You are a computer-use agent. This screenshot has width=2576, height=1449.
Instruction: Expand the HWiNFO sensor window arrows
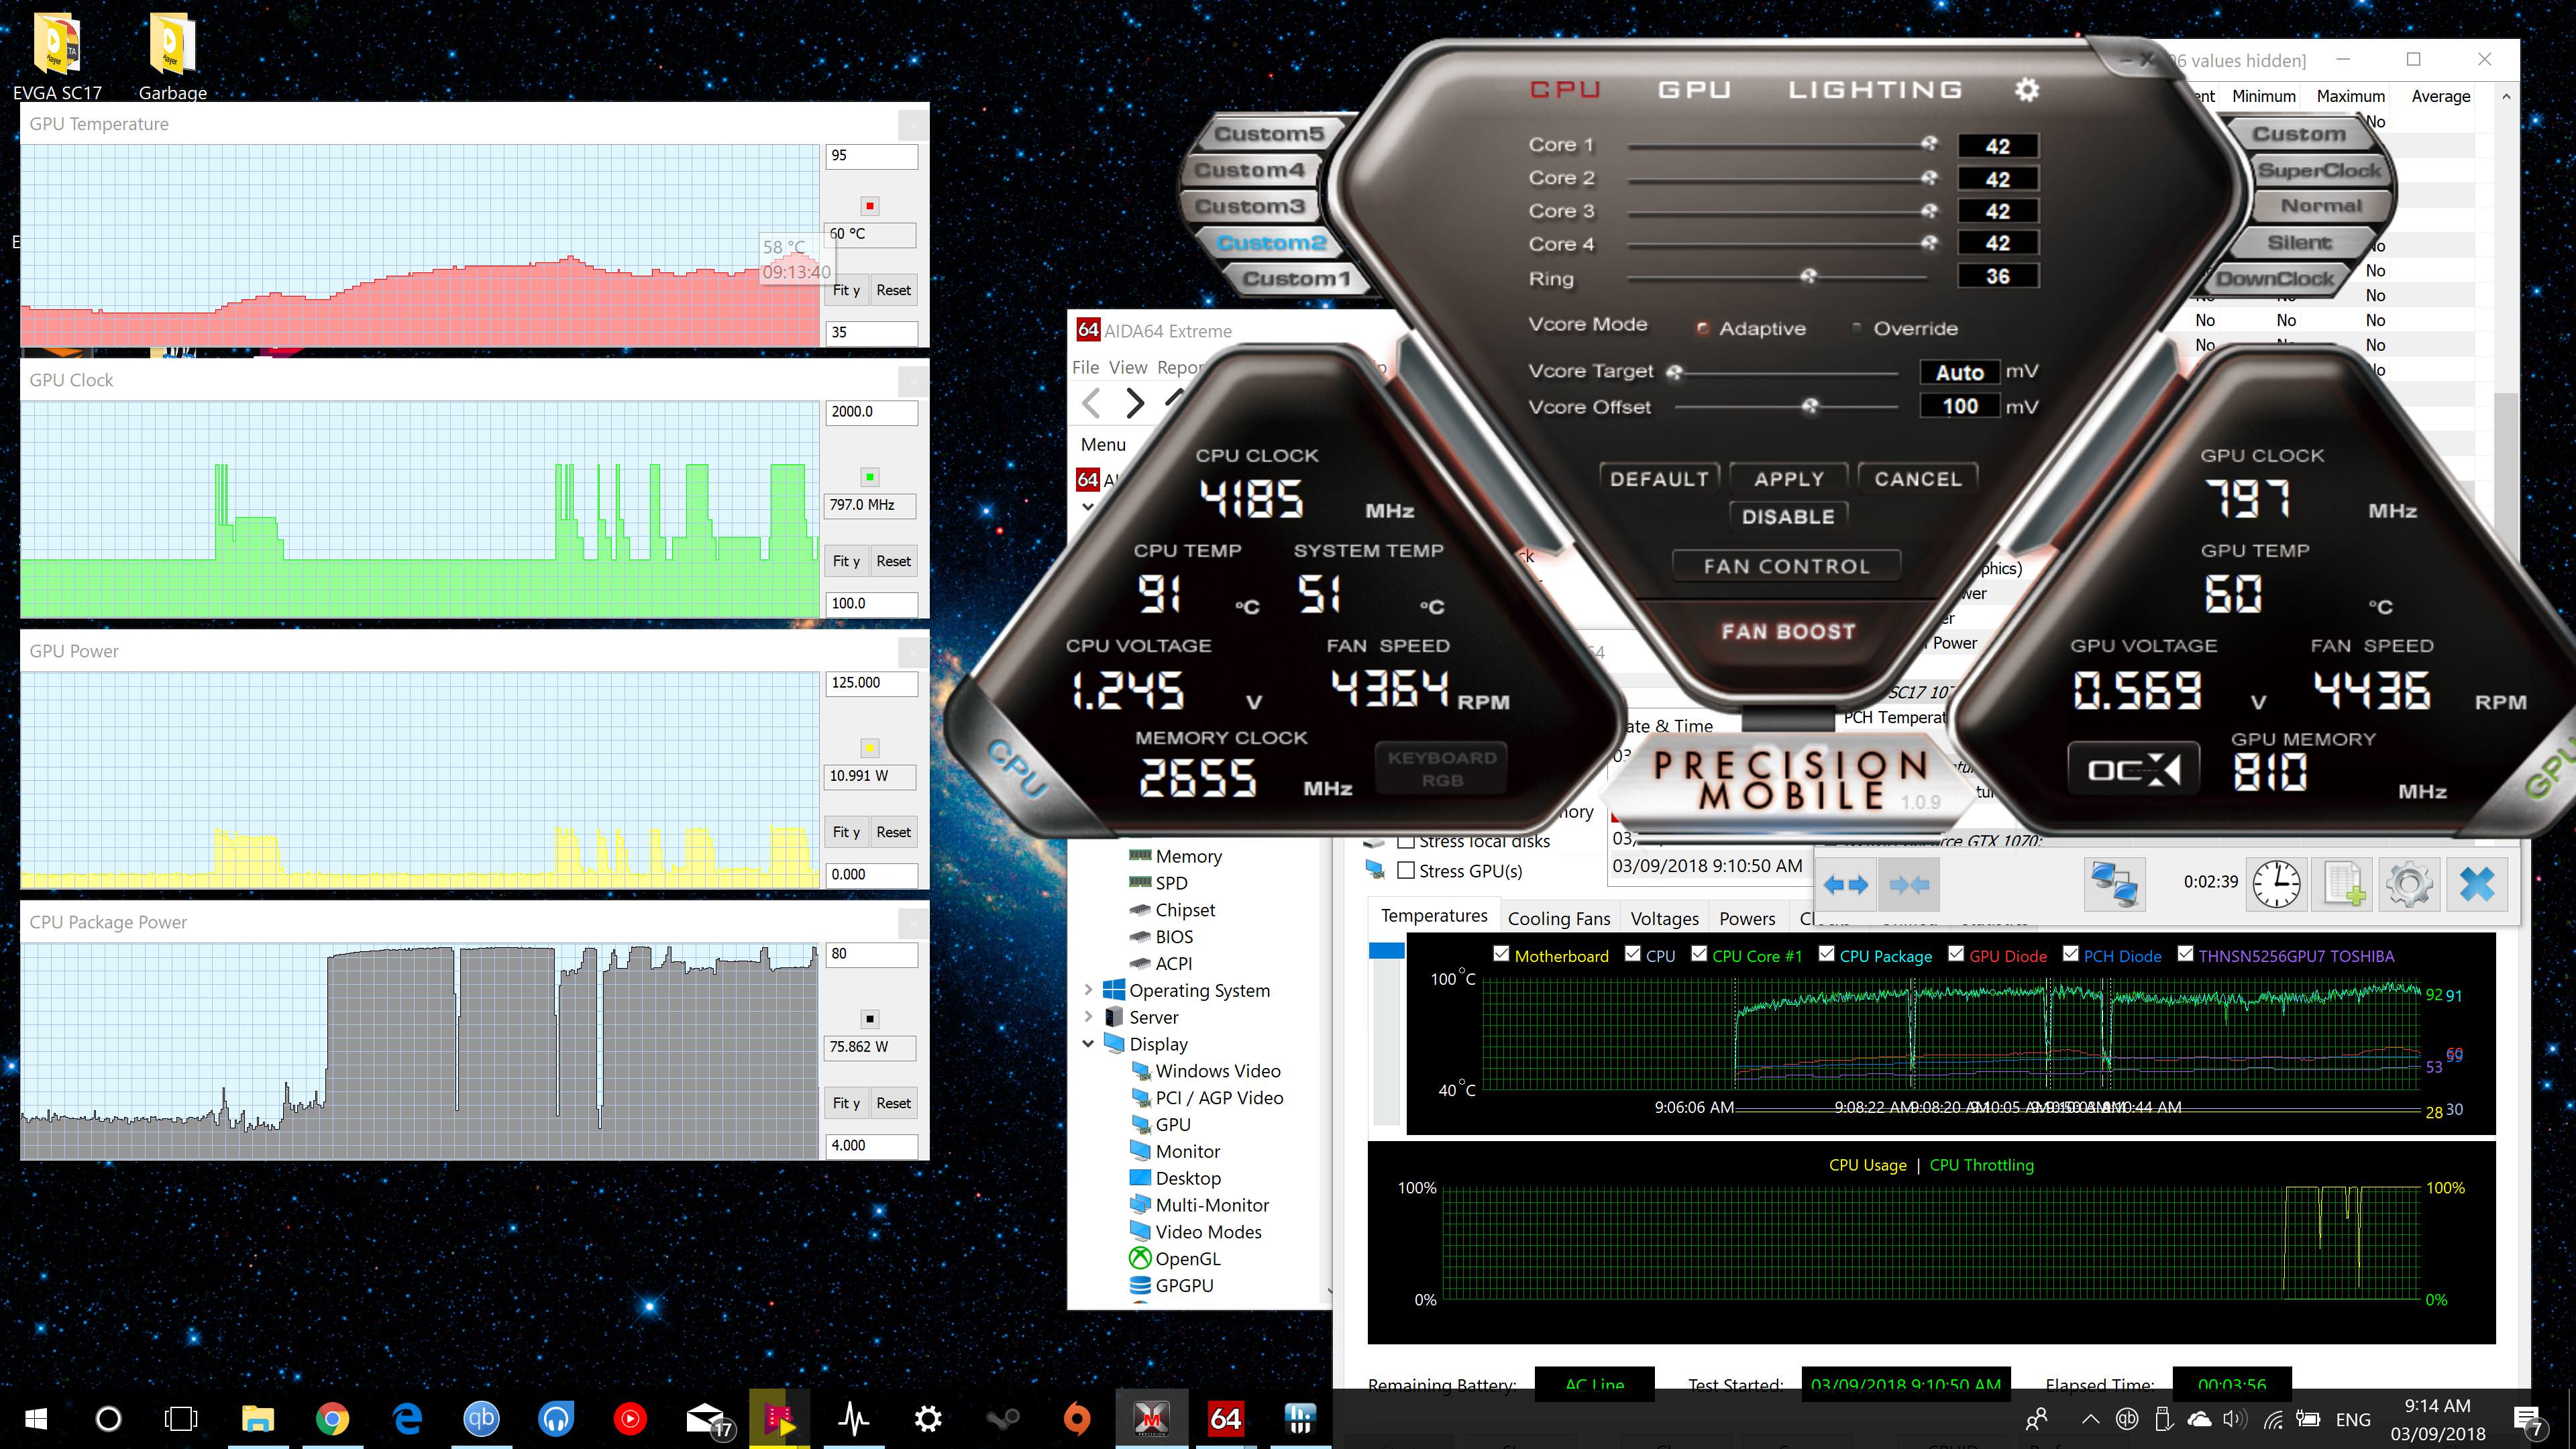click(1845, 884)
